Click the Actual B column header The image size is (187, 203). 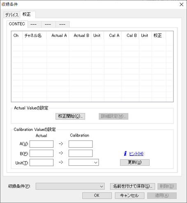click(x=80, y=36)
